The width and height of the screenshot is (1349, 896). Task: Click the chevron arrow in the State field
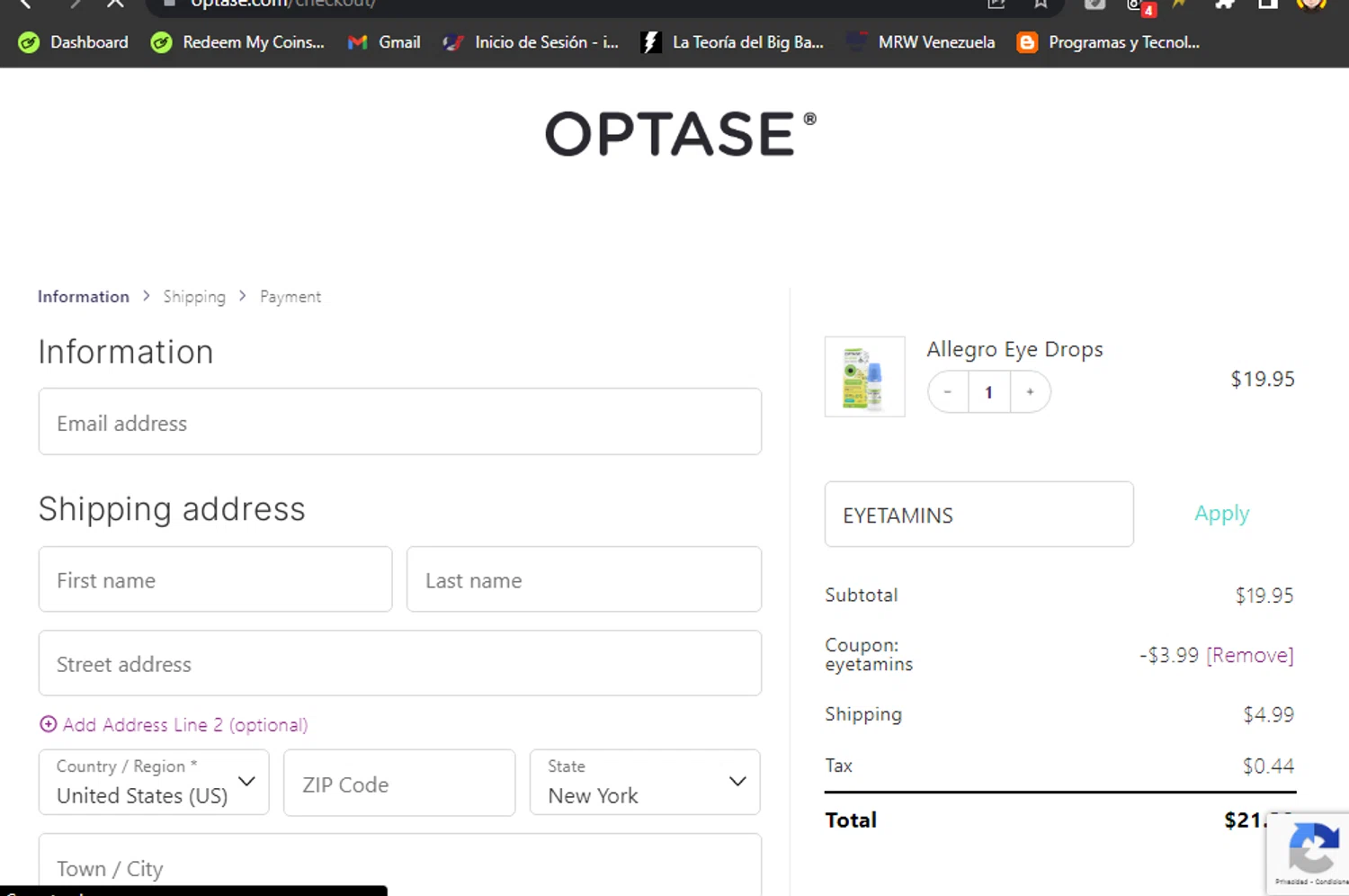point(737,781)
